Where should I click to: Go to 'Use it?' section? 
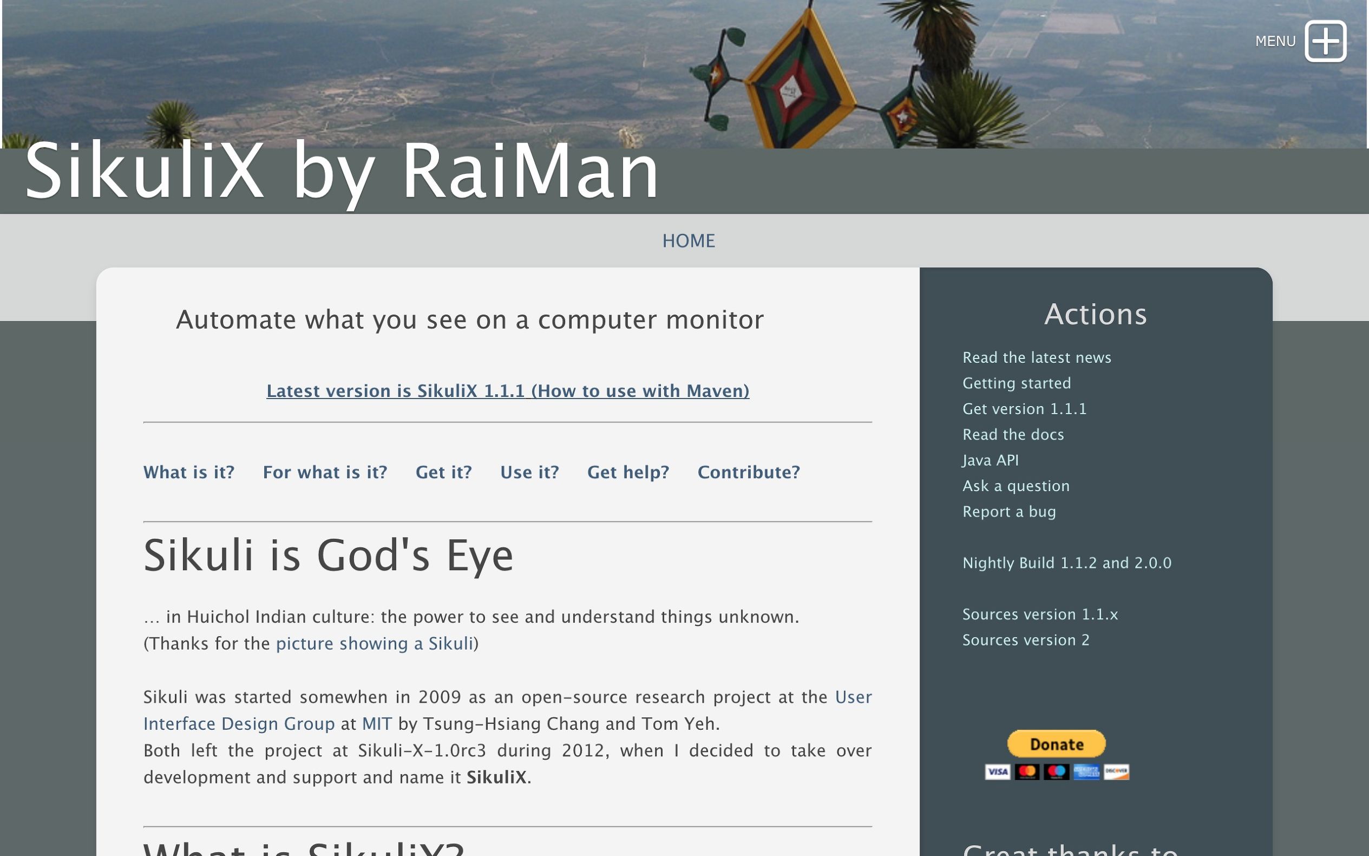[529, 472]
